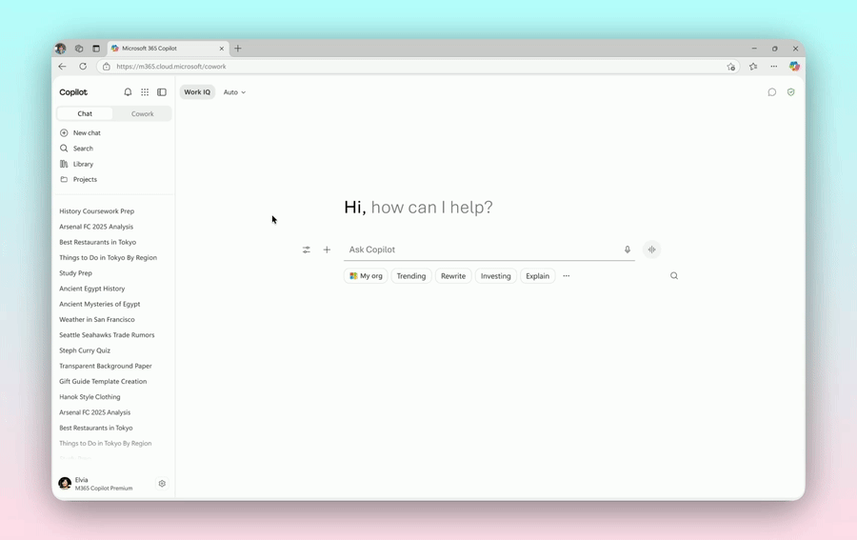Open Steph Curry Quiz chat

pyautogui.click(x=85, y=350)
